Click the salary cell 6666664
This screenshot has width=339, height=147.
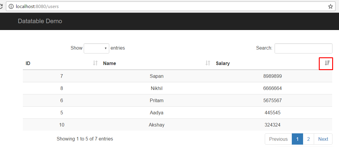(273, 88)
